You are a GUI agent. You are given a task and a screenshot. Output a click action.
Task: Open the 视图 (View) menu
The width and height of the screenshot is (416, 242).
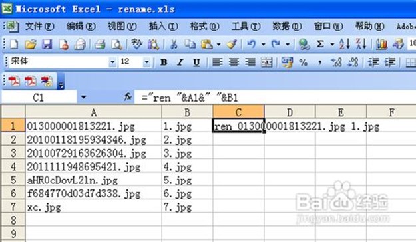point(122,26)
